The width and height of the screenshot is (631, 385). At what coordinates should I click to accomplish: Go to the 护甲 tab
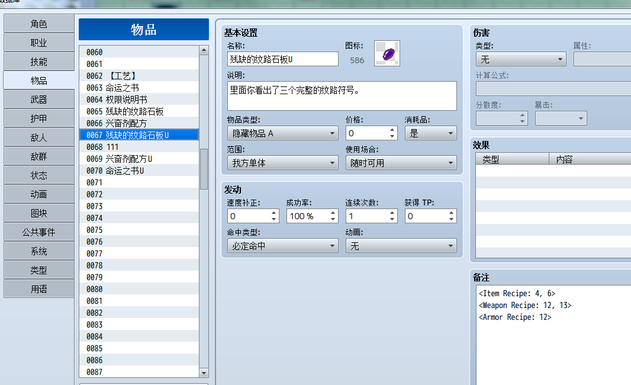point(38,118)
